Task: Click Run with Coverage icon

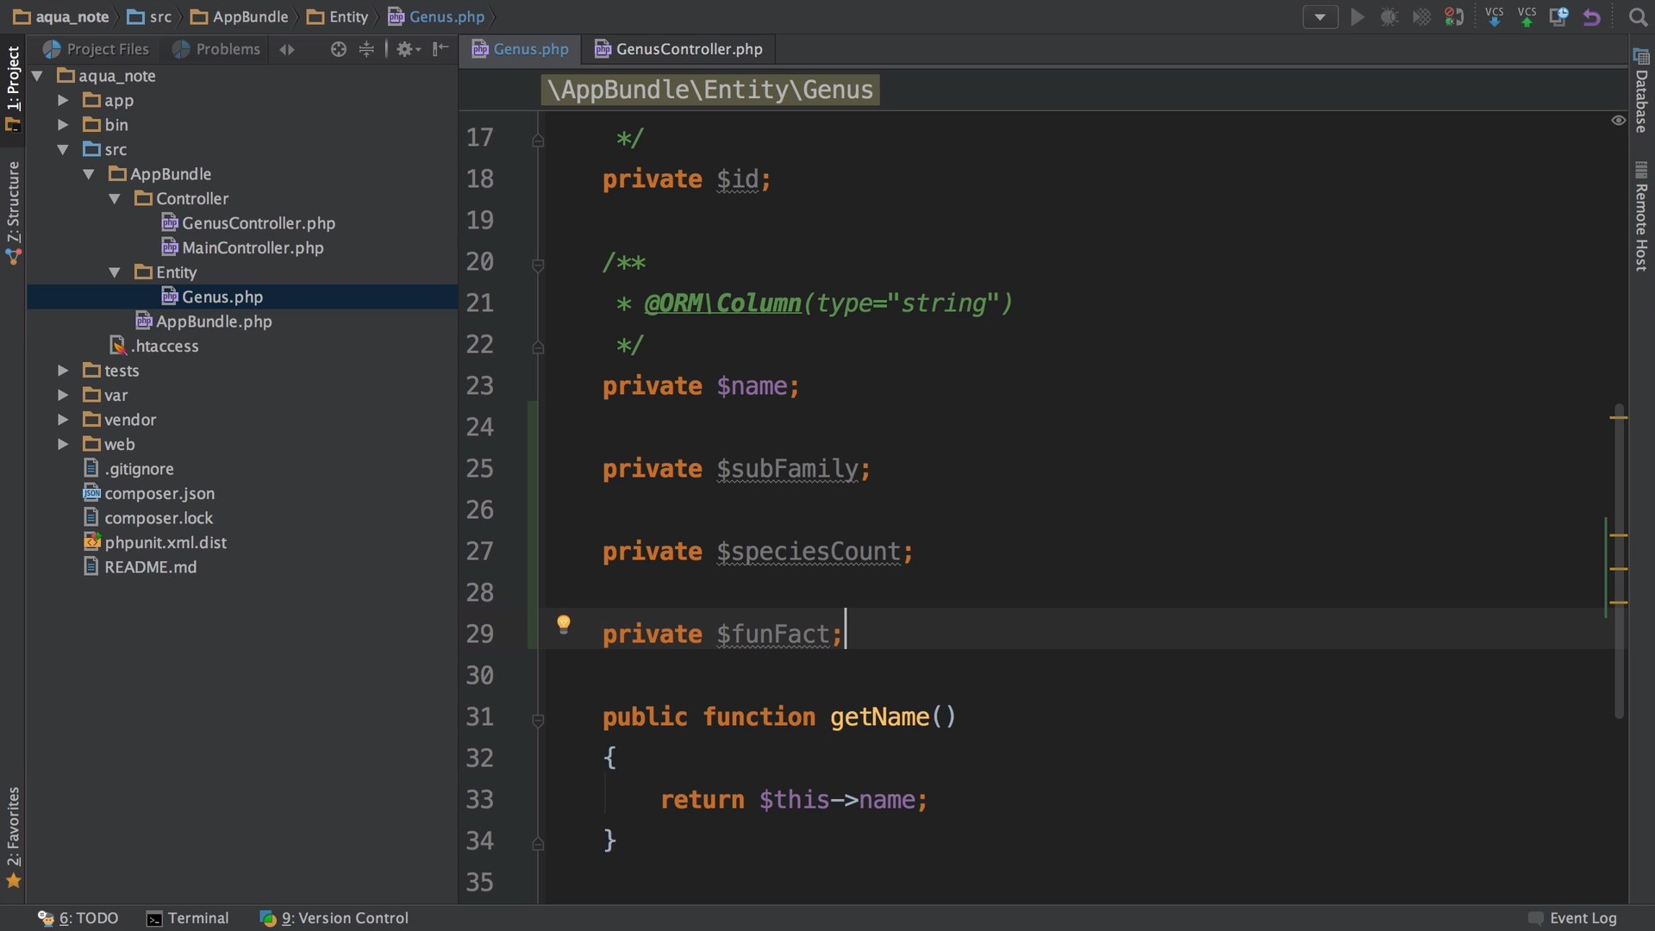Action: click(x=1421, y=17)
